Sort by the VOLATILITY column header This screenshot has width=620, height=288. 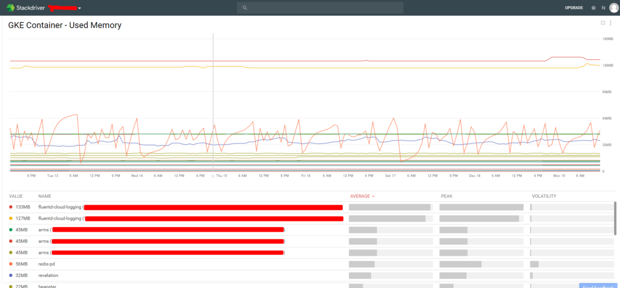point(544,197)
